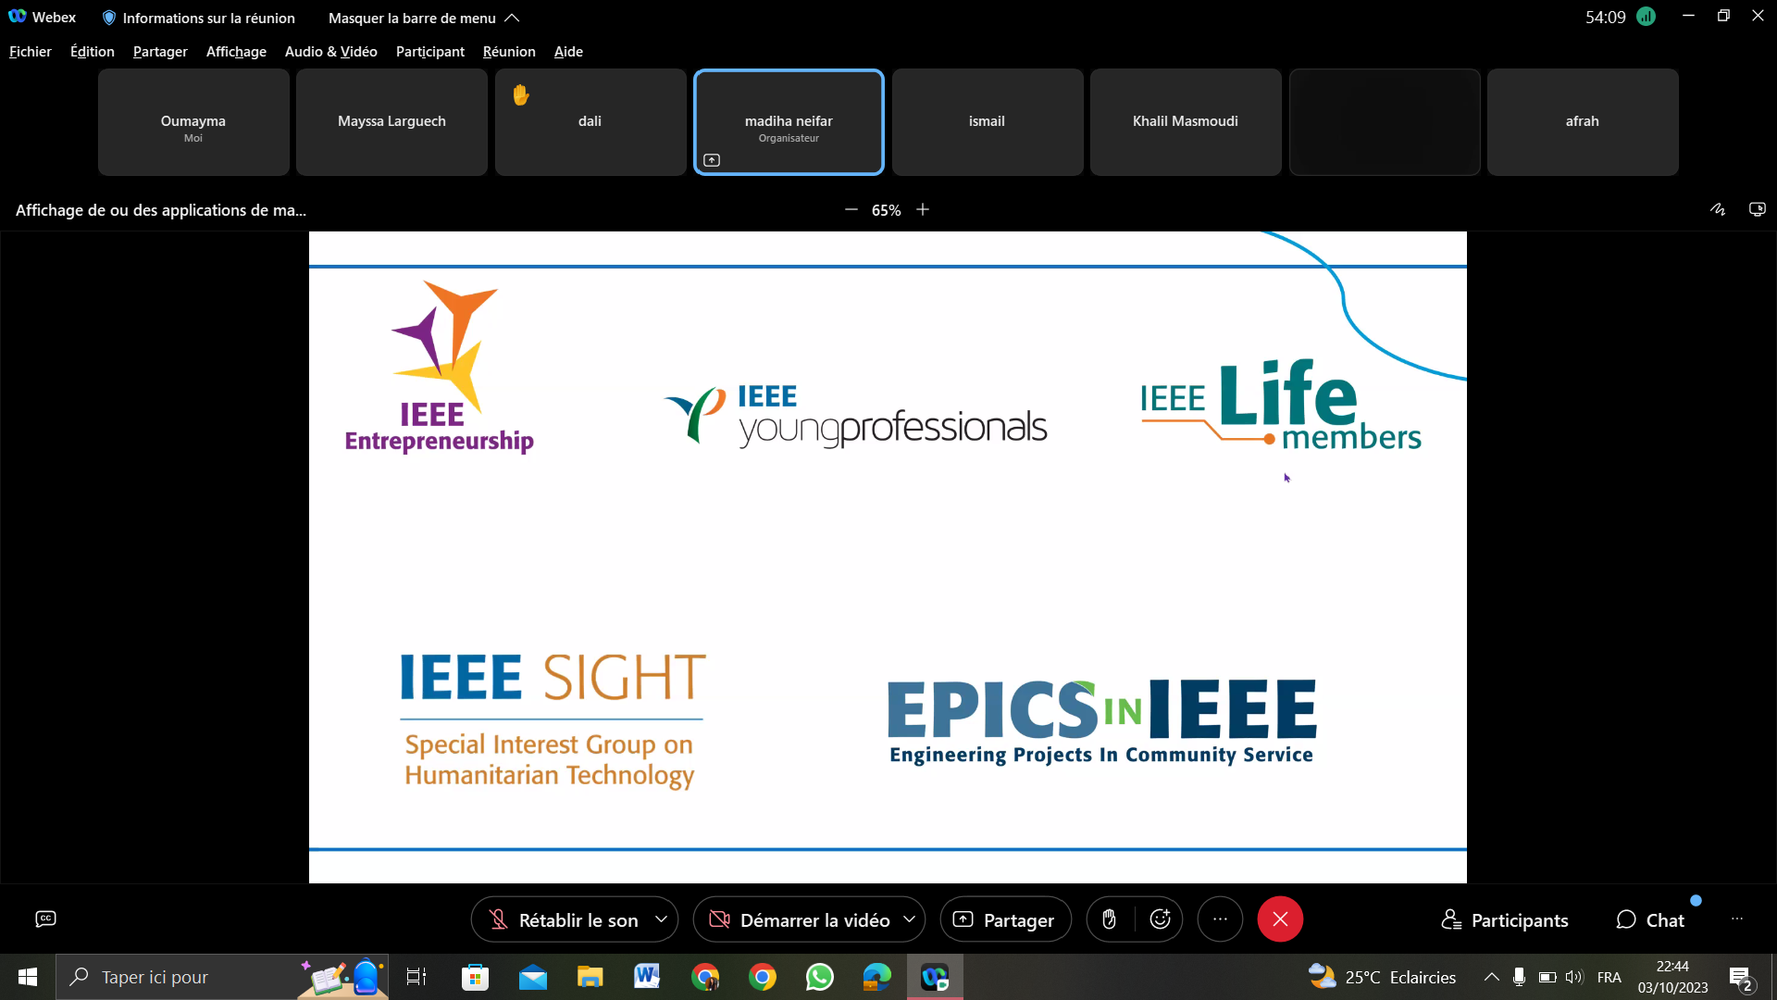This screenshot has height=1000, width=1777.
Task: Open more options ellipsis in control bar
Action: [x=1220, y=919]
